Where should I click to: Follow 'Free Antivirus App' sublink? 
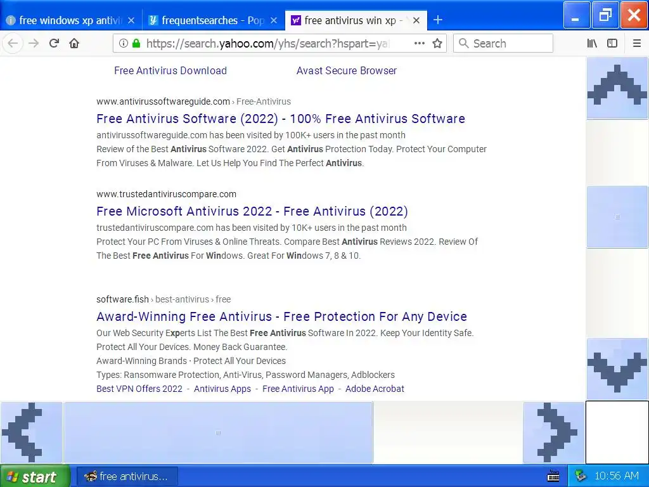pyautogui.click(x=298, y=389)
